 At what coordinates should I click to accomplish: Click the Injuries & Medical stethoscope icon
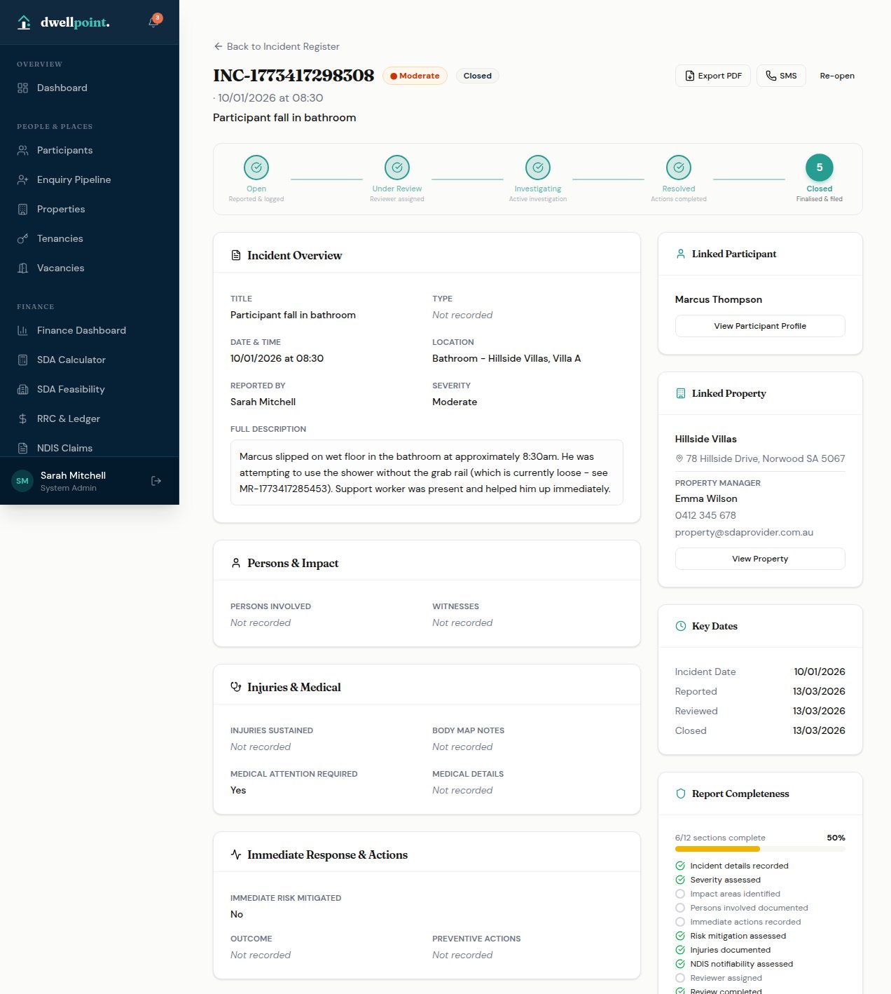(236, 687)
